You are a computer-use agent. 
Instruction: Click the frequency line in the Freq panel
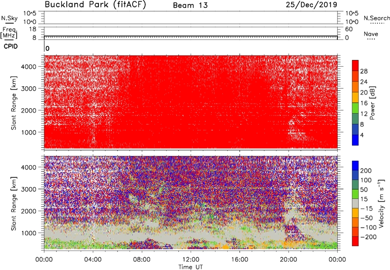(191, 36)
